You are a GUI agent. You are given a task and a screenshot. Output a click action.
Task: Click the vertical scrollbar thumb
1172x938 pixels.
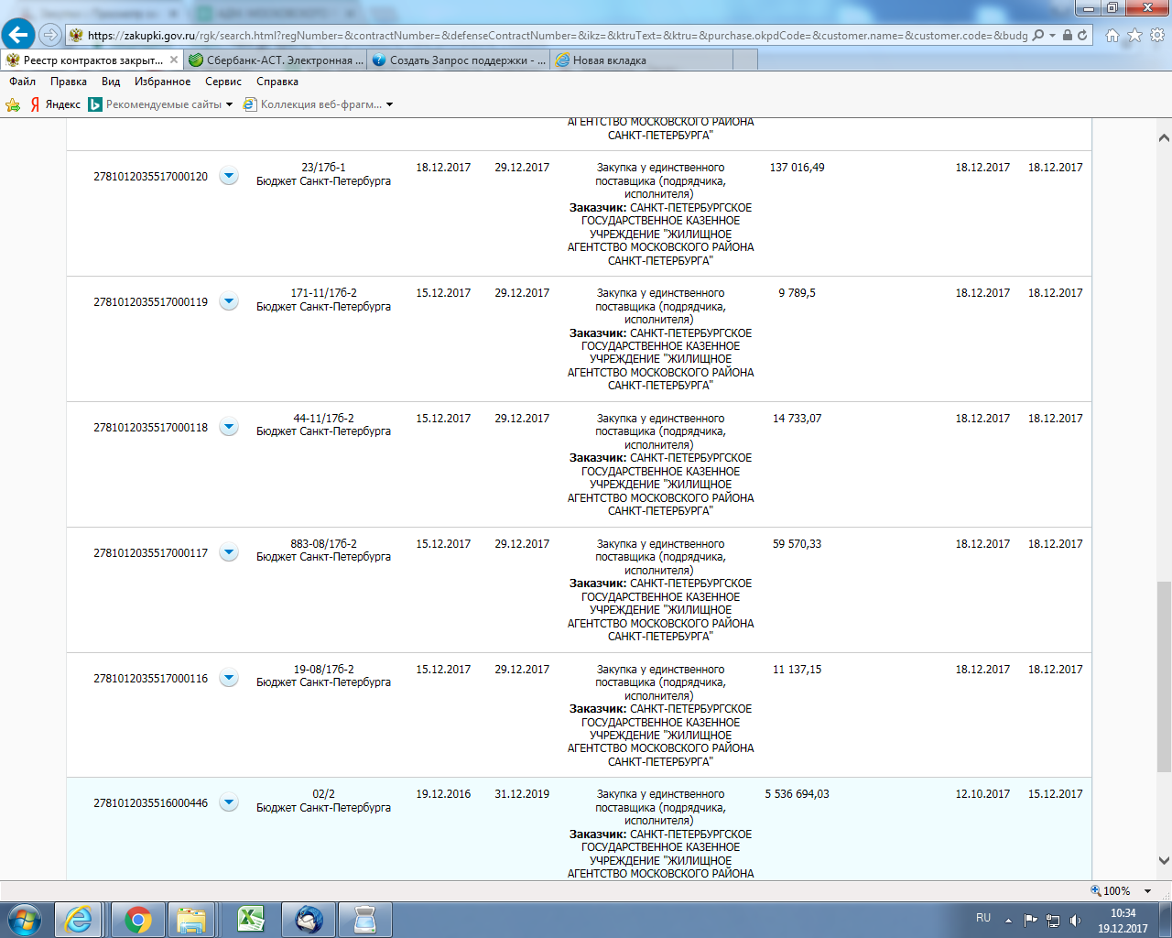pos(1164,676)
